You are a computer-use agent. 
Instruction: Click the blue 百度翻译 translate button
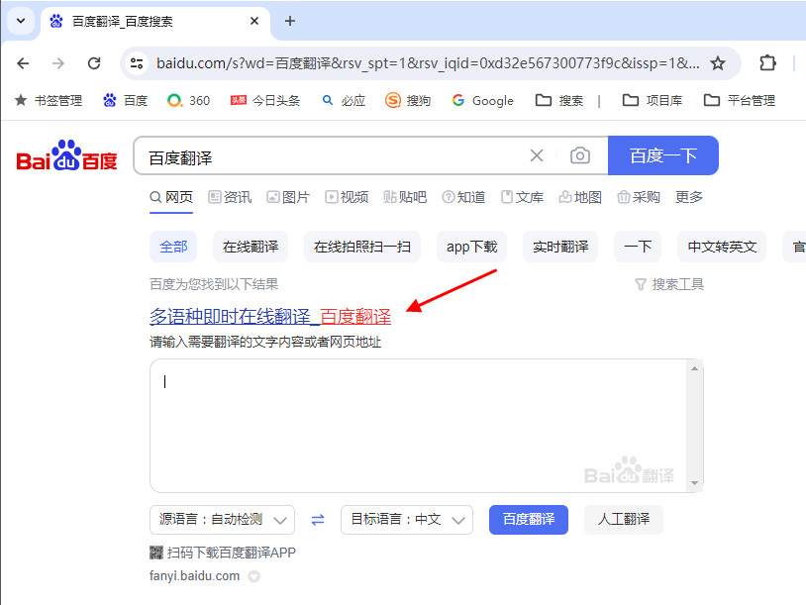coord(529,520)
